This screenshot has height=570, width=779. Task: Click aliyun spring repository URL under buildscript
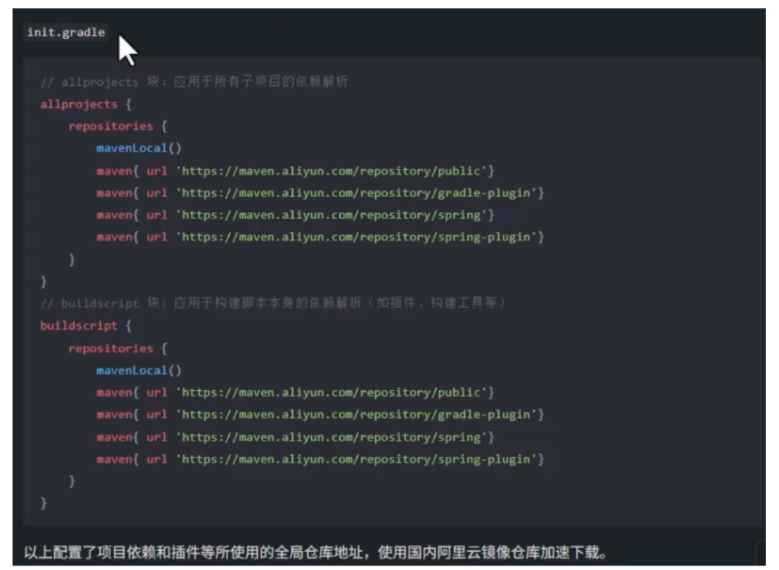335,437
